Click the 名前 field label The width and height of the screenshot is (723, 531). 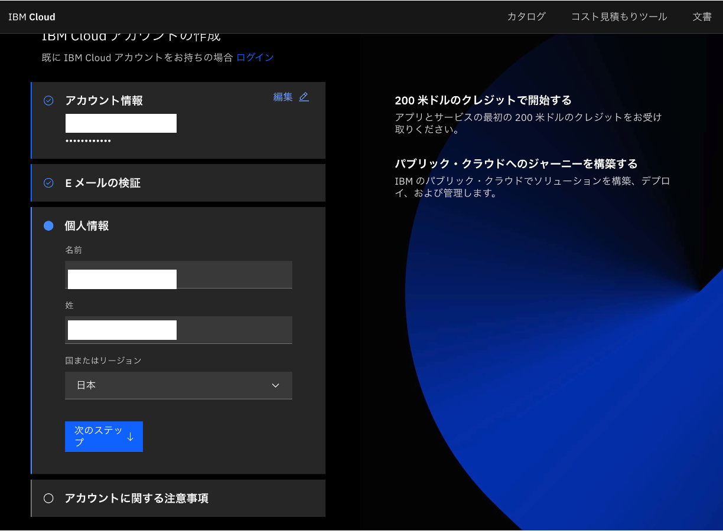[73, 250]
